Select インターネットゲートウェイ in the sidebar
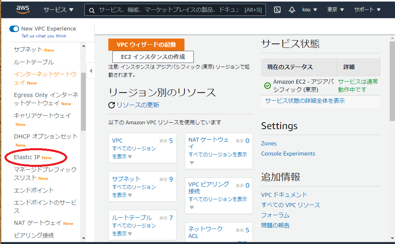This screenshot has width=395, height=244. click(45, 78)
